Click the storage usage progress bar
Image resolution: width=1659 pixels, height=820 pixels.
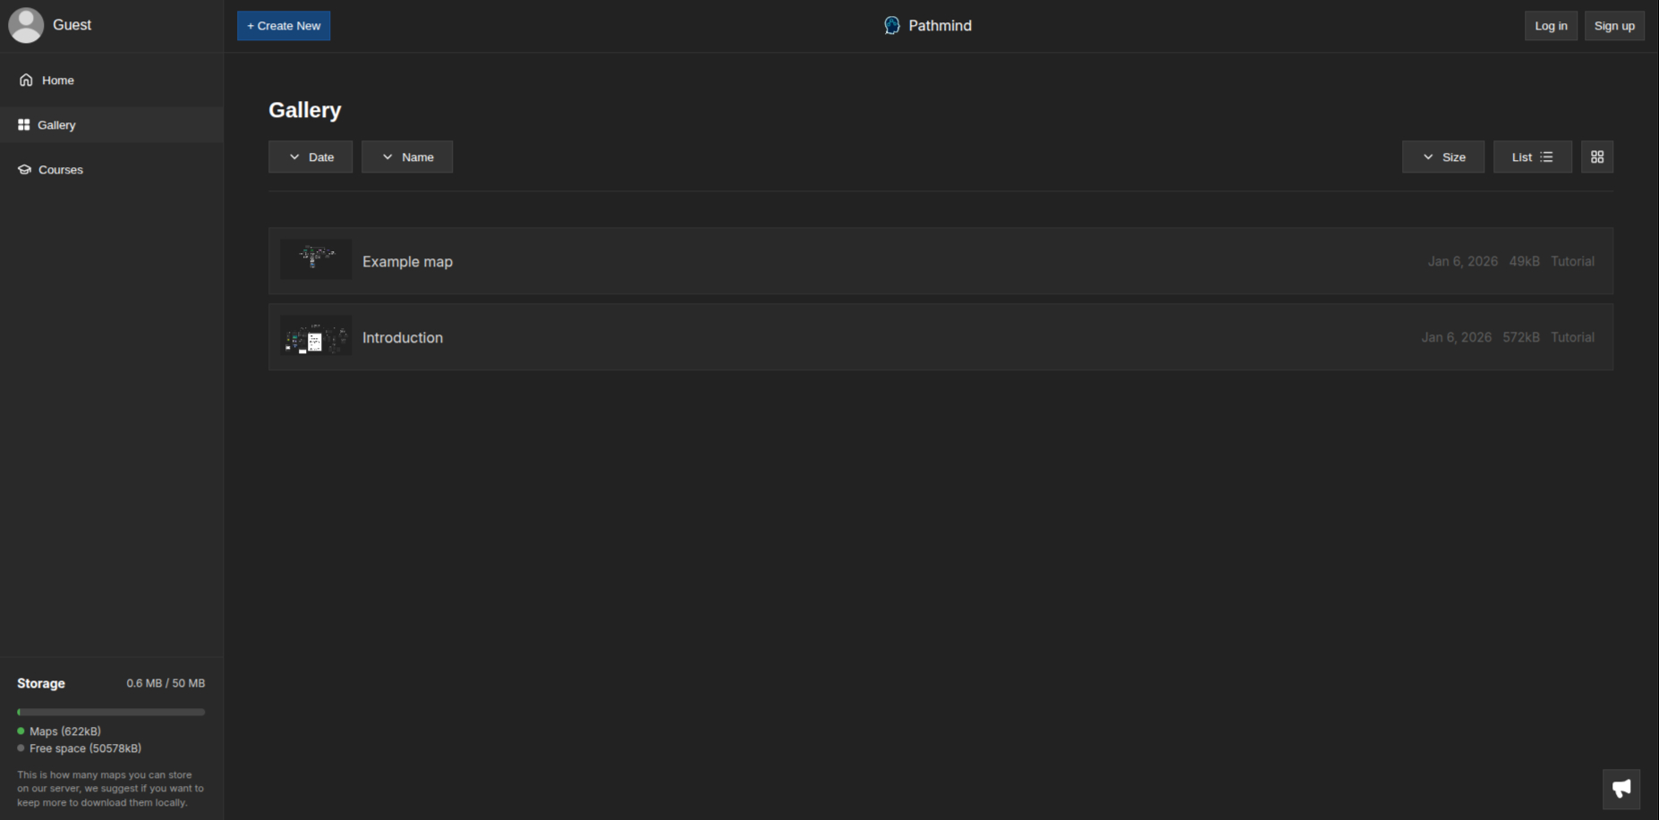(x=111, y=712)
